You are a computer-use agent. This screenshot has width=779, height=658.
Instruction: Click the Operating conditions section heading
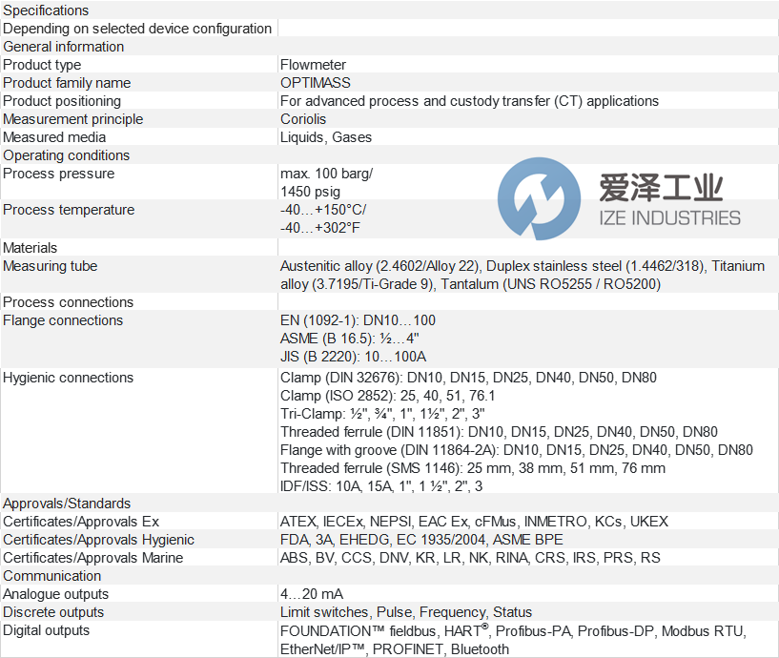(66, 155)
